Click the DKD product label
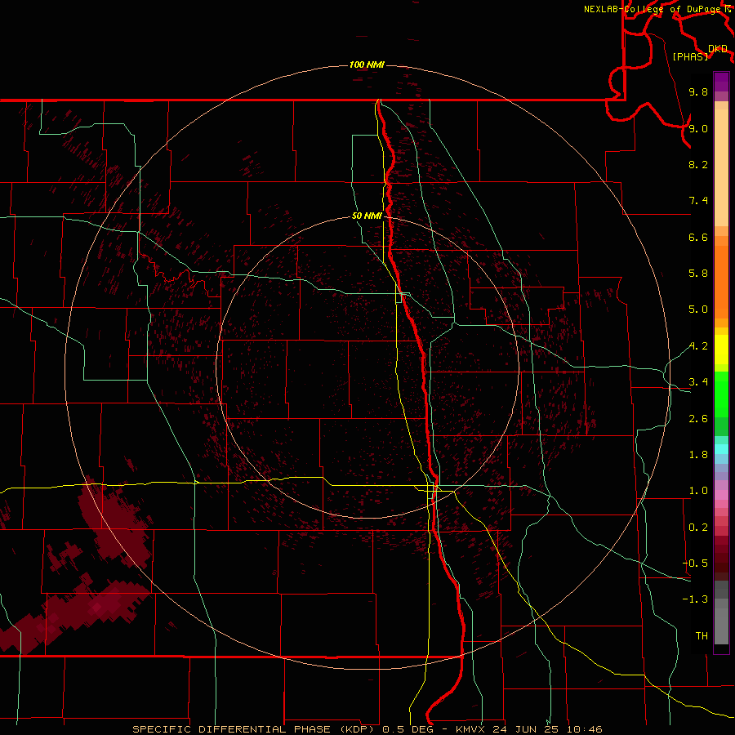 click(x=718, y=48)
